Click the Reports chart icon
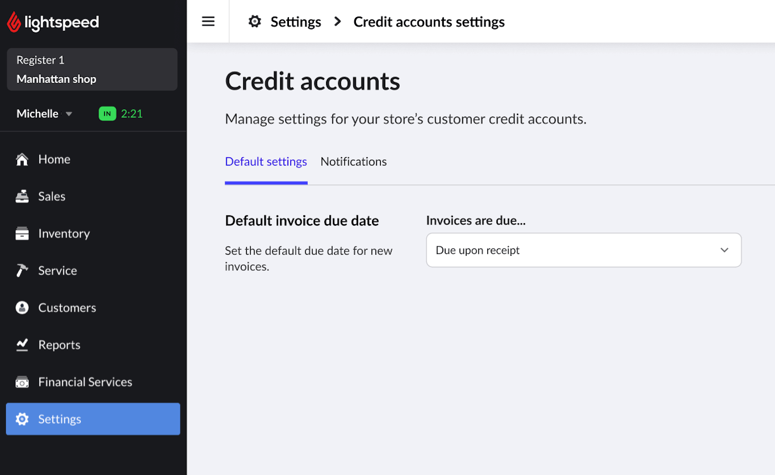This screenshot has height=475, width=775. 22,344
